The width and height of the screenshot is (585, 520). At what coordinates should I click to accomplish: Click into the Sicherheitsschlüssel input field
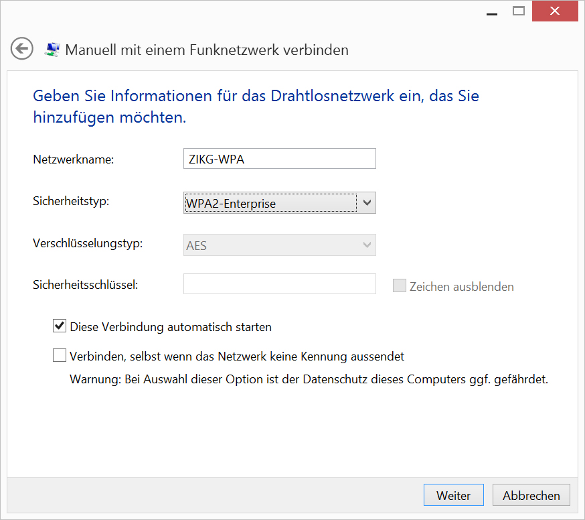[279, 284]
